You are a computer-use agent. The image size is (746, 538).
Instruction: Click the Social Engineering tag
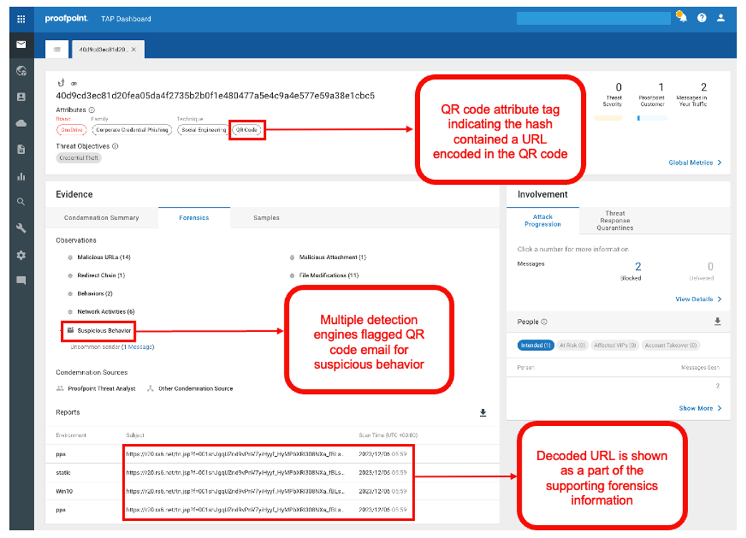pos(204,130)
